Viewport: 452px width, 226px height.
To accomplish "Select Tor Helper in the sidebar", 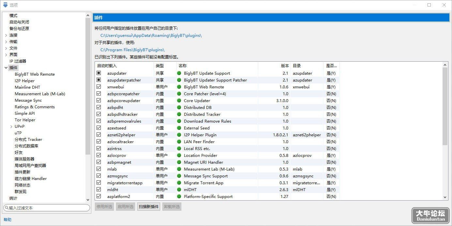I will click(x=25, y=120).
